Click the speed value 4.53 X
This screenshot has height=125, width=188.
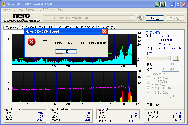[177, 120]
